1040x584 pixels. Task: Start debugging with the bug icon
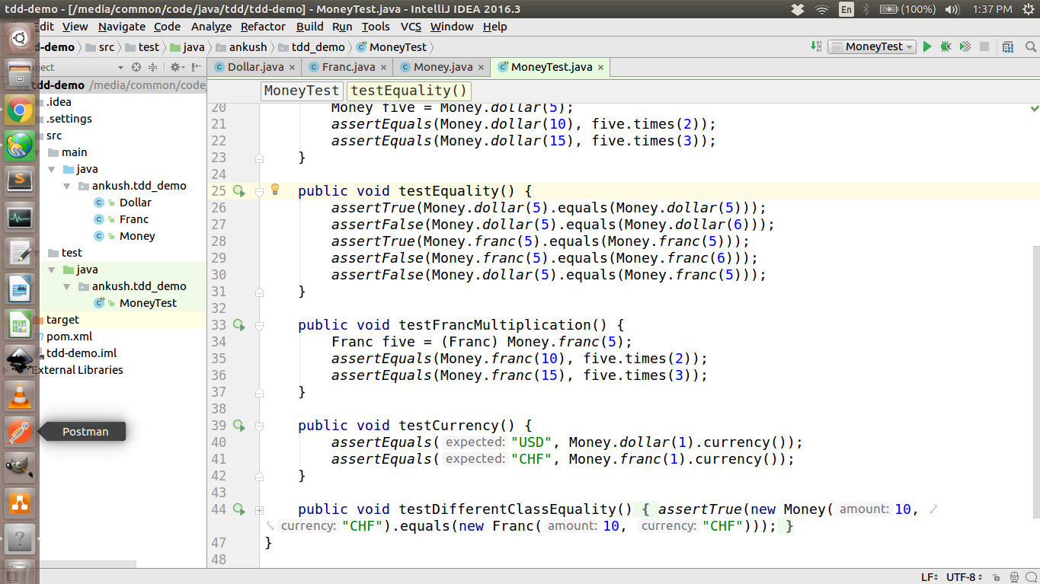pyautogui.click(x=946, y=46)
